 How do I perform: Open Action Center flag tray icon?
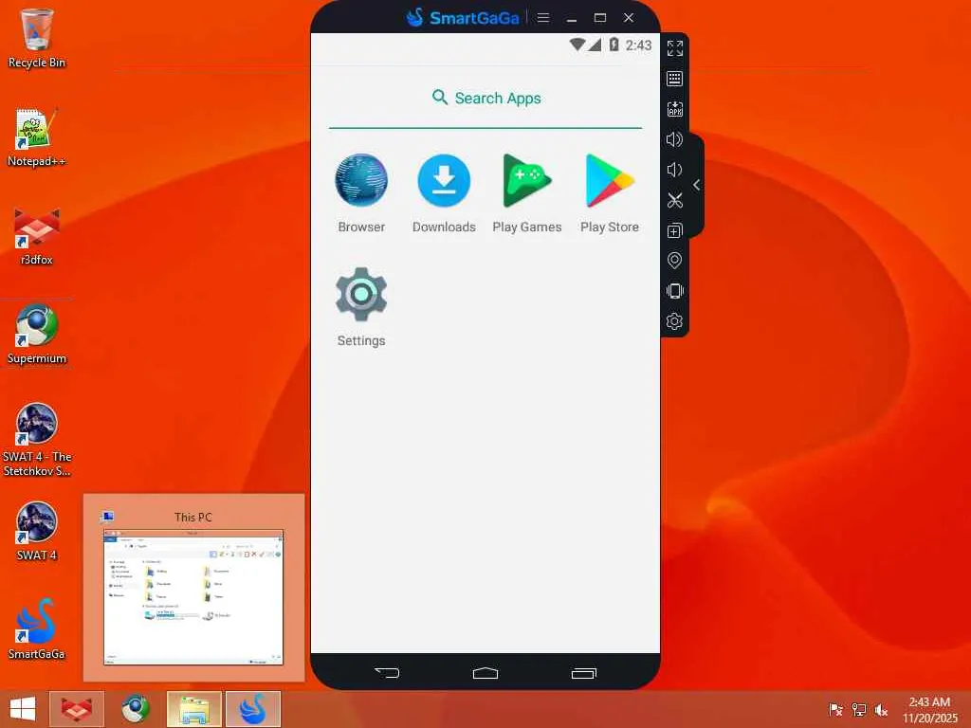(x=835, y=710)
